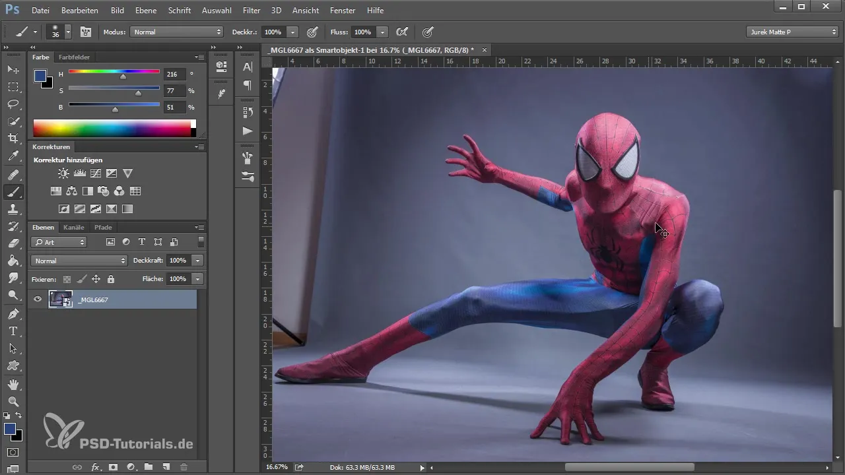The width and height of the screenshot is (845, 475).
Task: Open layer Fläche arrow
Action: [197, 279]
